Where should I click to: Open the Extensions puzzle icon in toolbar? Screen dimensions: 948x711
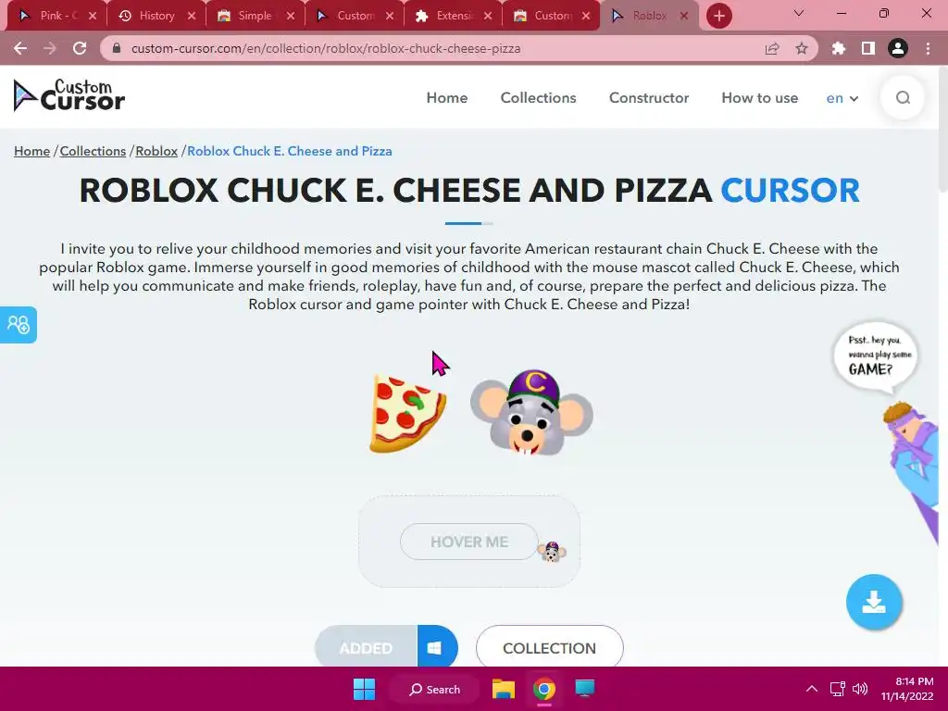pyautogui.click(x=839, y=48)
